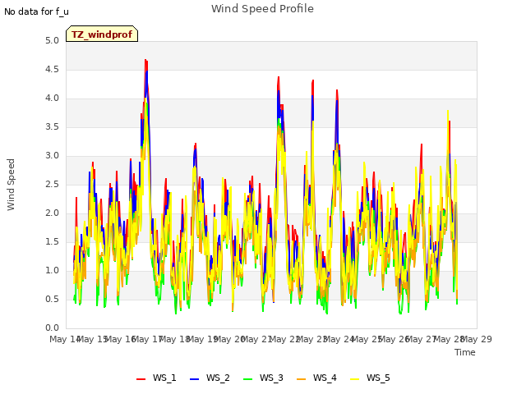Image resolution: width=526 pixels, height=394 pixels.
Task: Click the 1.0 y-axis tick label
Action: [x=52, y=271]
